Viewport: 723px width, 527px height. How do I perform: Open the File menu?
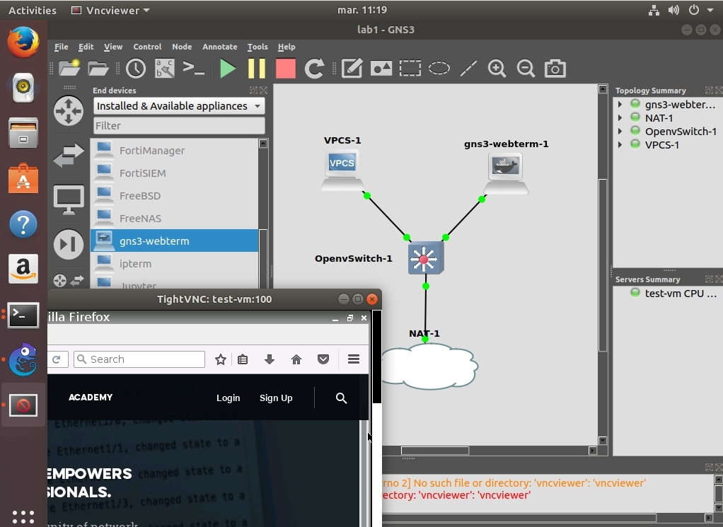pyautogui.click(x=61, y=47)
